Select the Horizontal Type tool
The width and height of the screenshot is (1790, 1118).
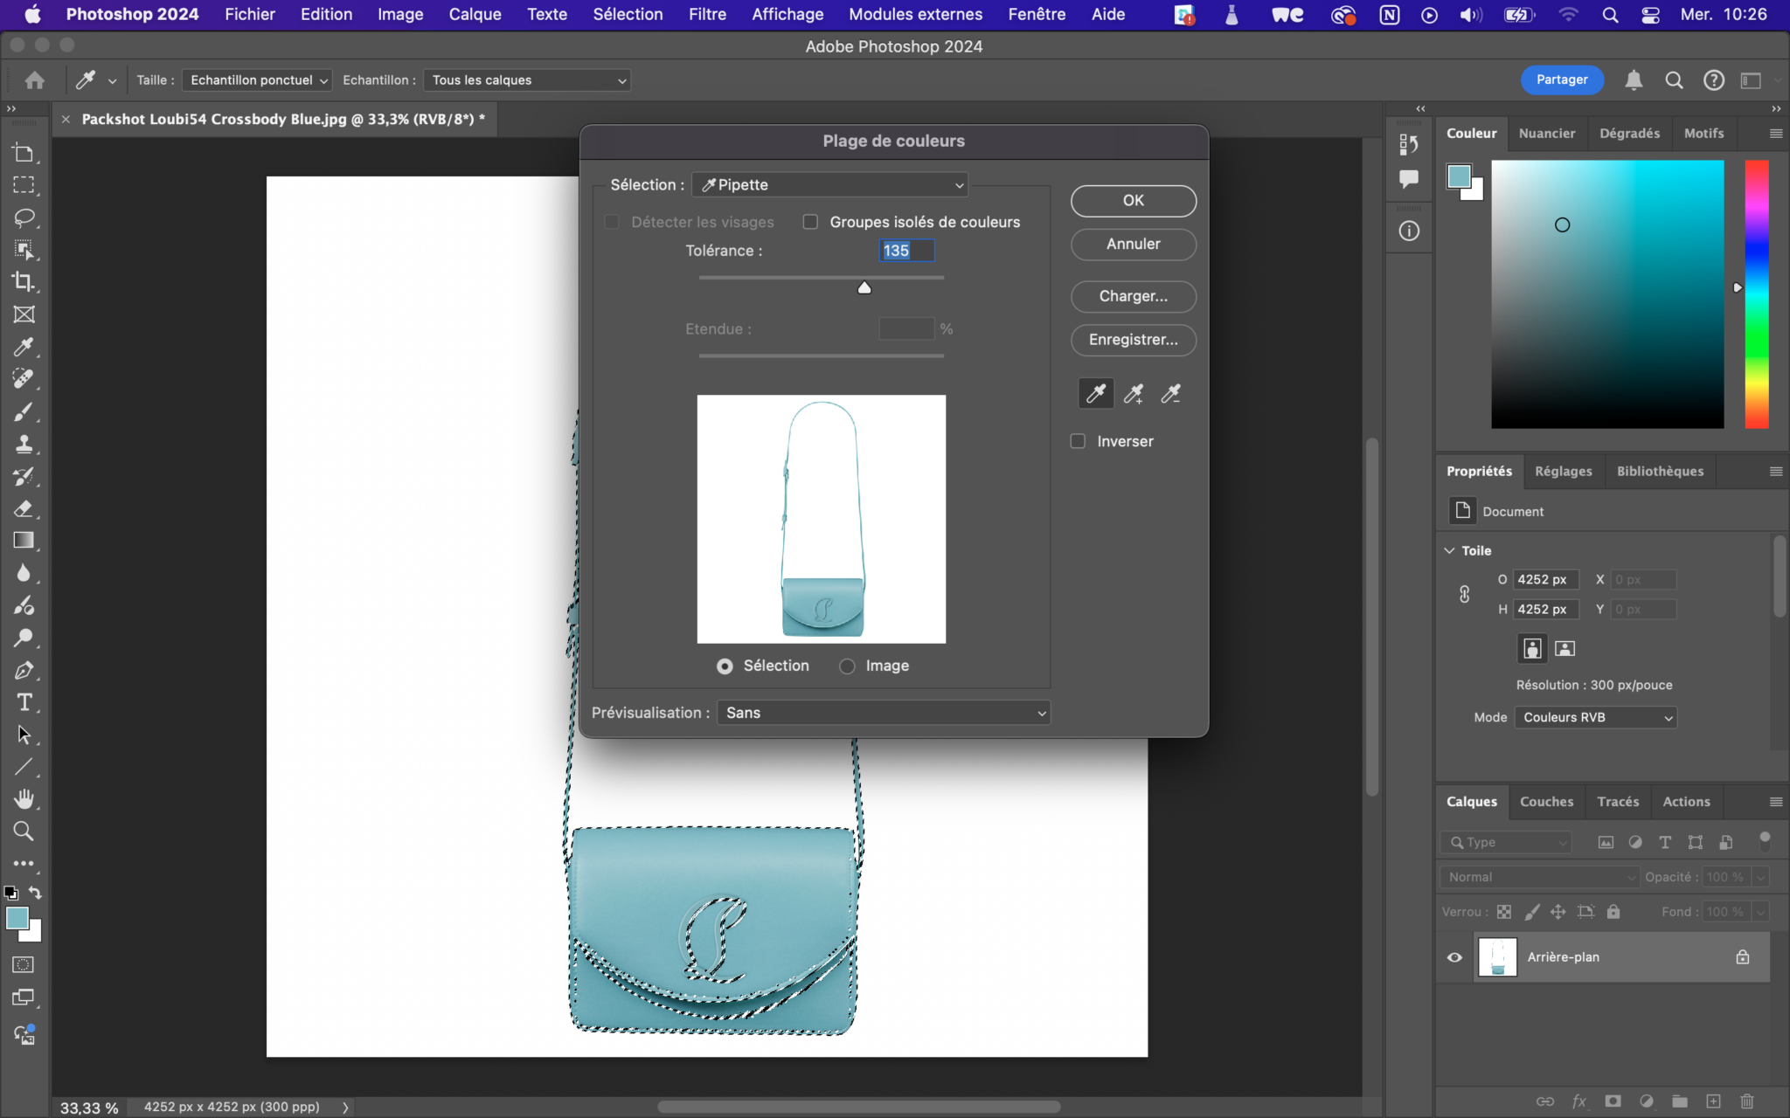tap(24, 702)
